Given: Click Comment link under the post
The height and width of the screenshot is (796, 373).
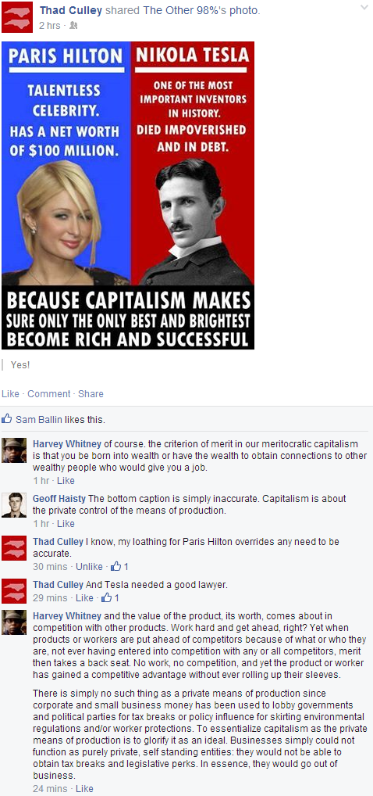Looking at the screenshot, I should pyautogui.click(x=49, y=393).
